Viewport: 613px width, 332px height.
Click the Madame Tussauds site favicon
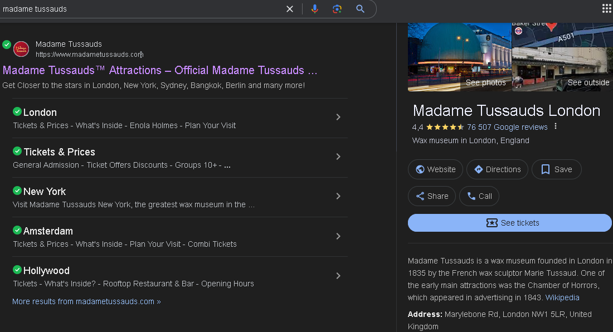21,49
